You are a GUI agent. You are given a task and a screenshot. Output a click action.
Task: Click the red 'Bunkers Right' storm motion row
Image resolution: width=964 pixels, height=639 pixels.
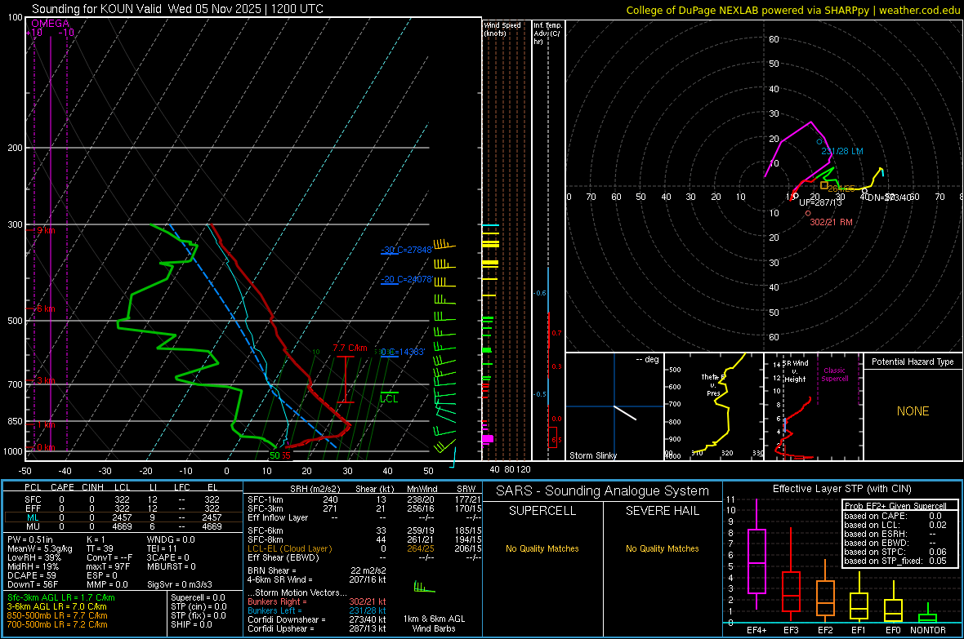(317, 601)
